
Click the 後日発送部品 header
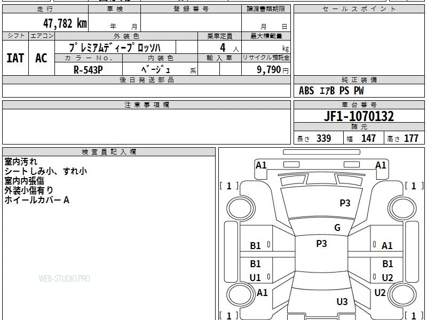[x=146, y=80]
